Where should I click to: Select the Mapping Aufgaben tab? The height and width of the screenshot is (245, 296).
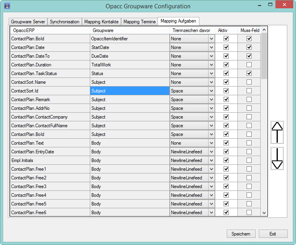tap(178, 21)
